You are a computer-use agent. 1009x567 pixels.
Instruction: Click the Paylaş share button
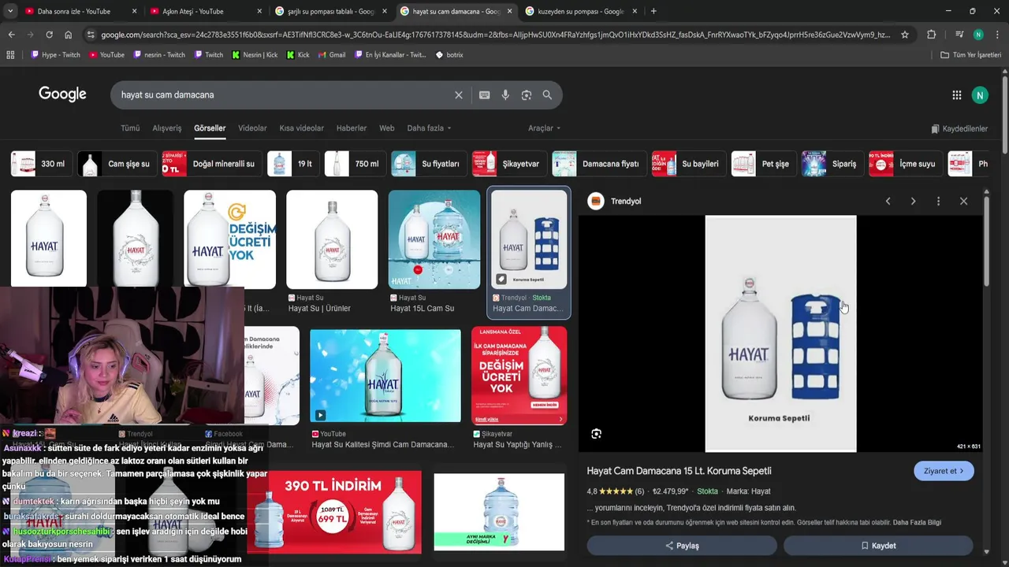(x=682, y=546)
